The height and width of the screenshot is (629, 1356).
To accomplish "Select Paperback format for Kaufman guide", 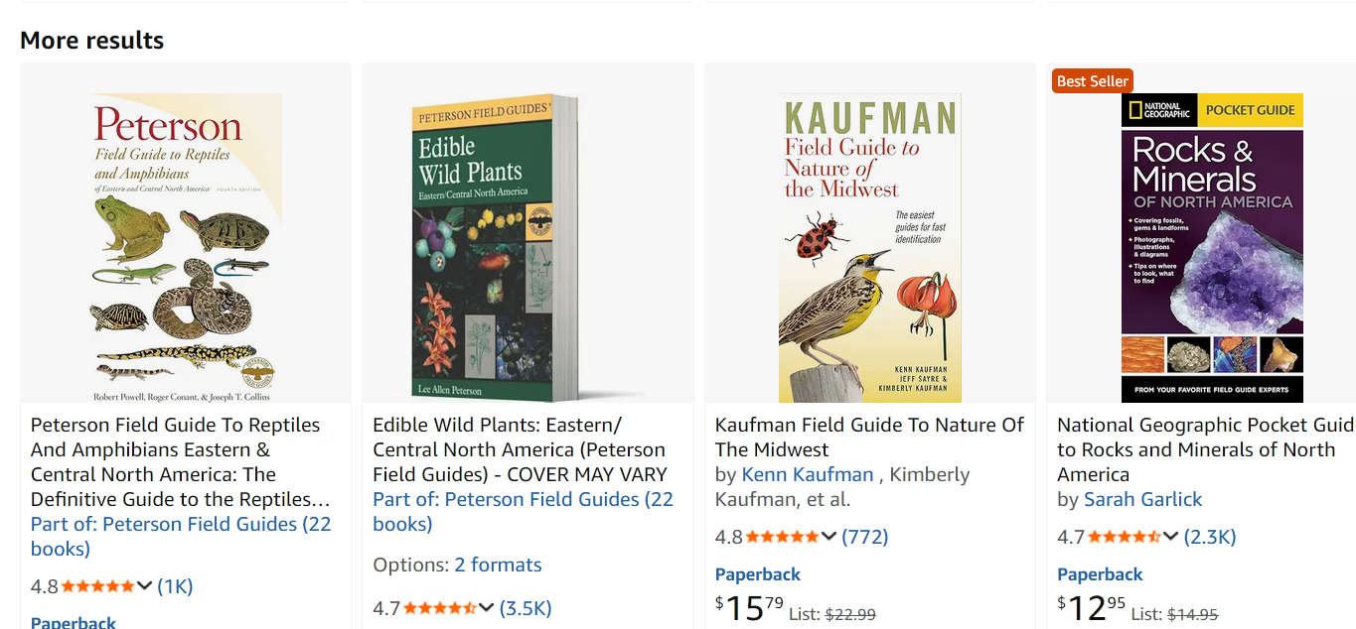I will 758,574.
